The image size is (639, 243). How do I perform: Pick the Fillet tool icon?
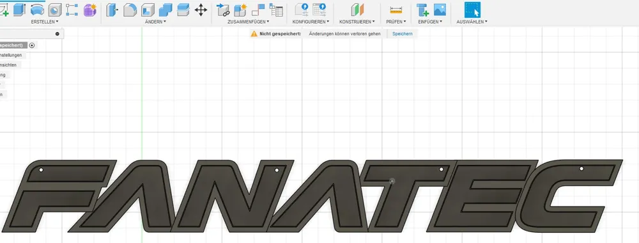coord(130,10)
